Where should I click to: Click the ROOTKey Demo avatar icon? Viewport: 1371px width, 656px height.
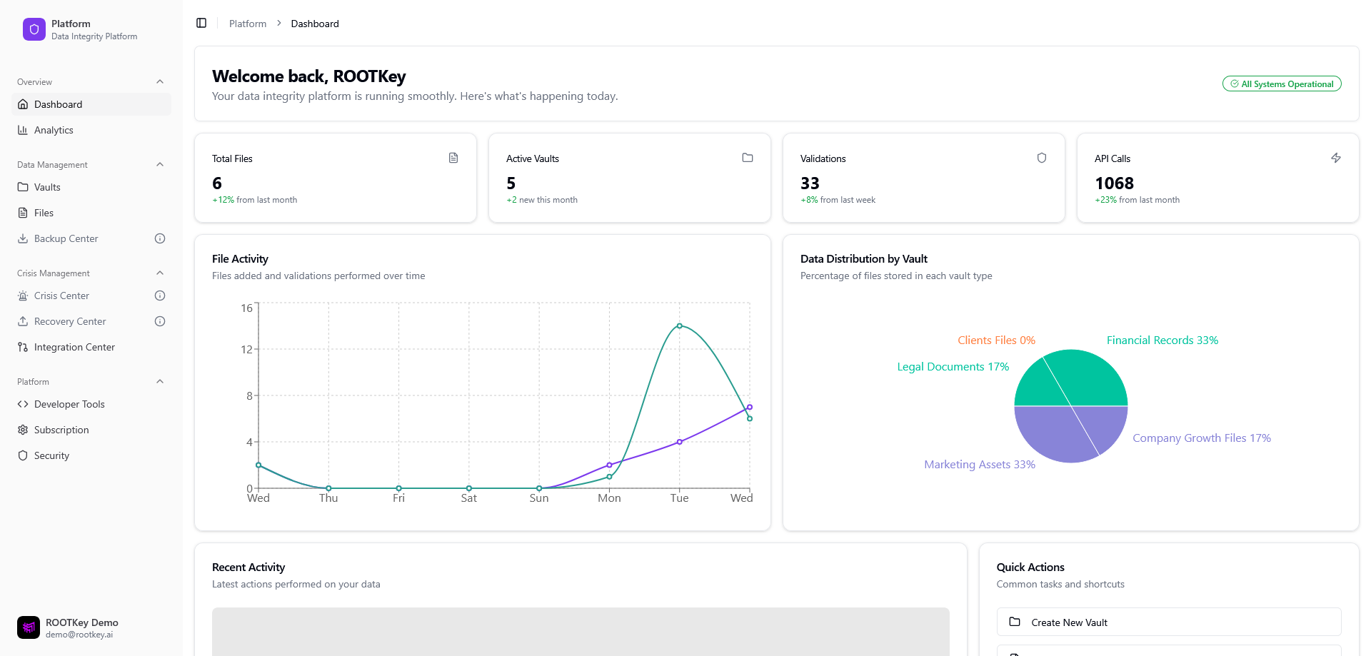point(29,627)
